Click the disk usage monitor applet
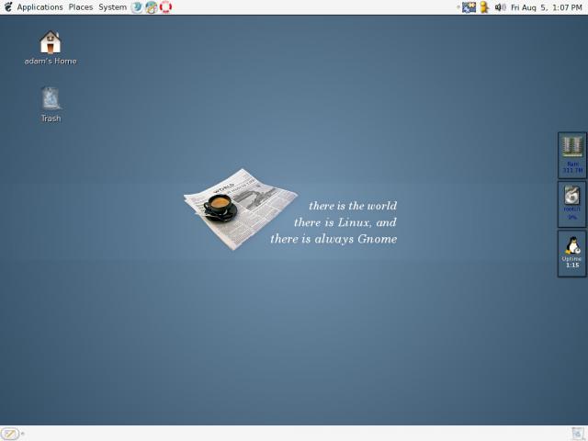 click(x=571, y=204)
